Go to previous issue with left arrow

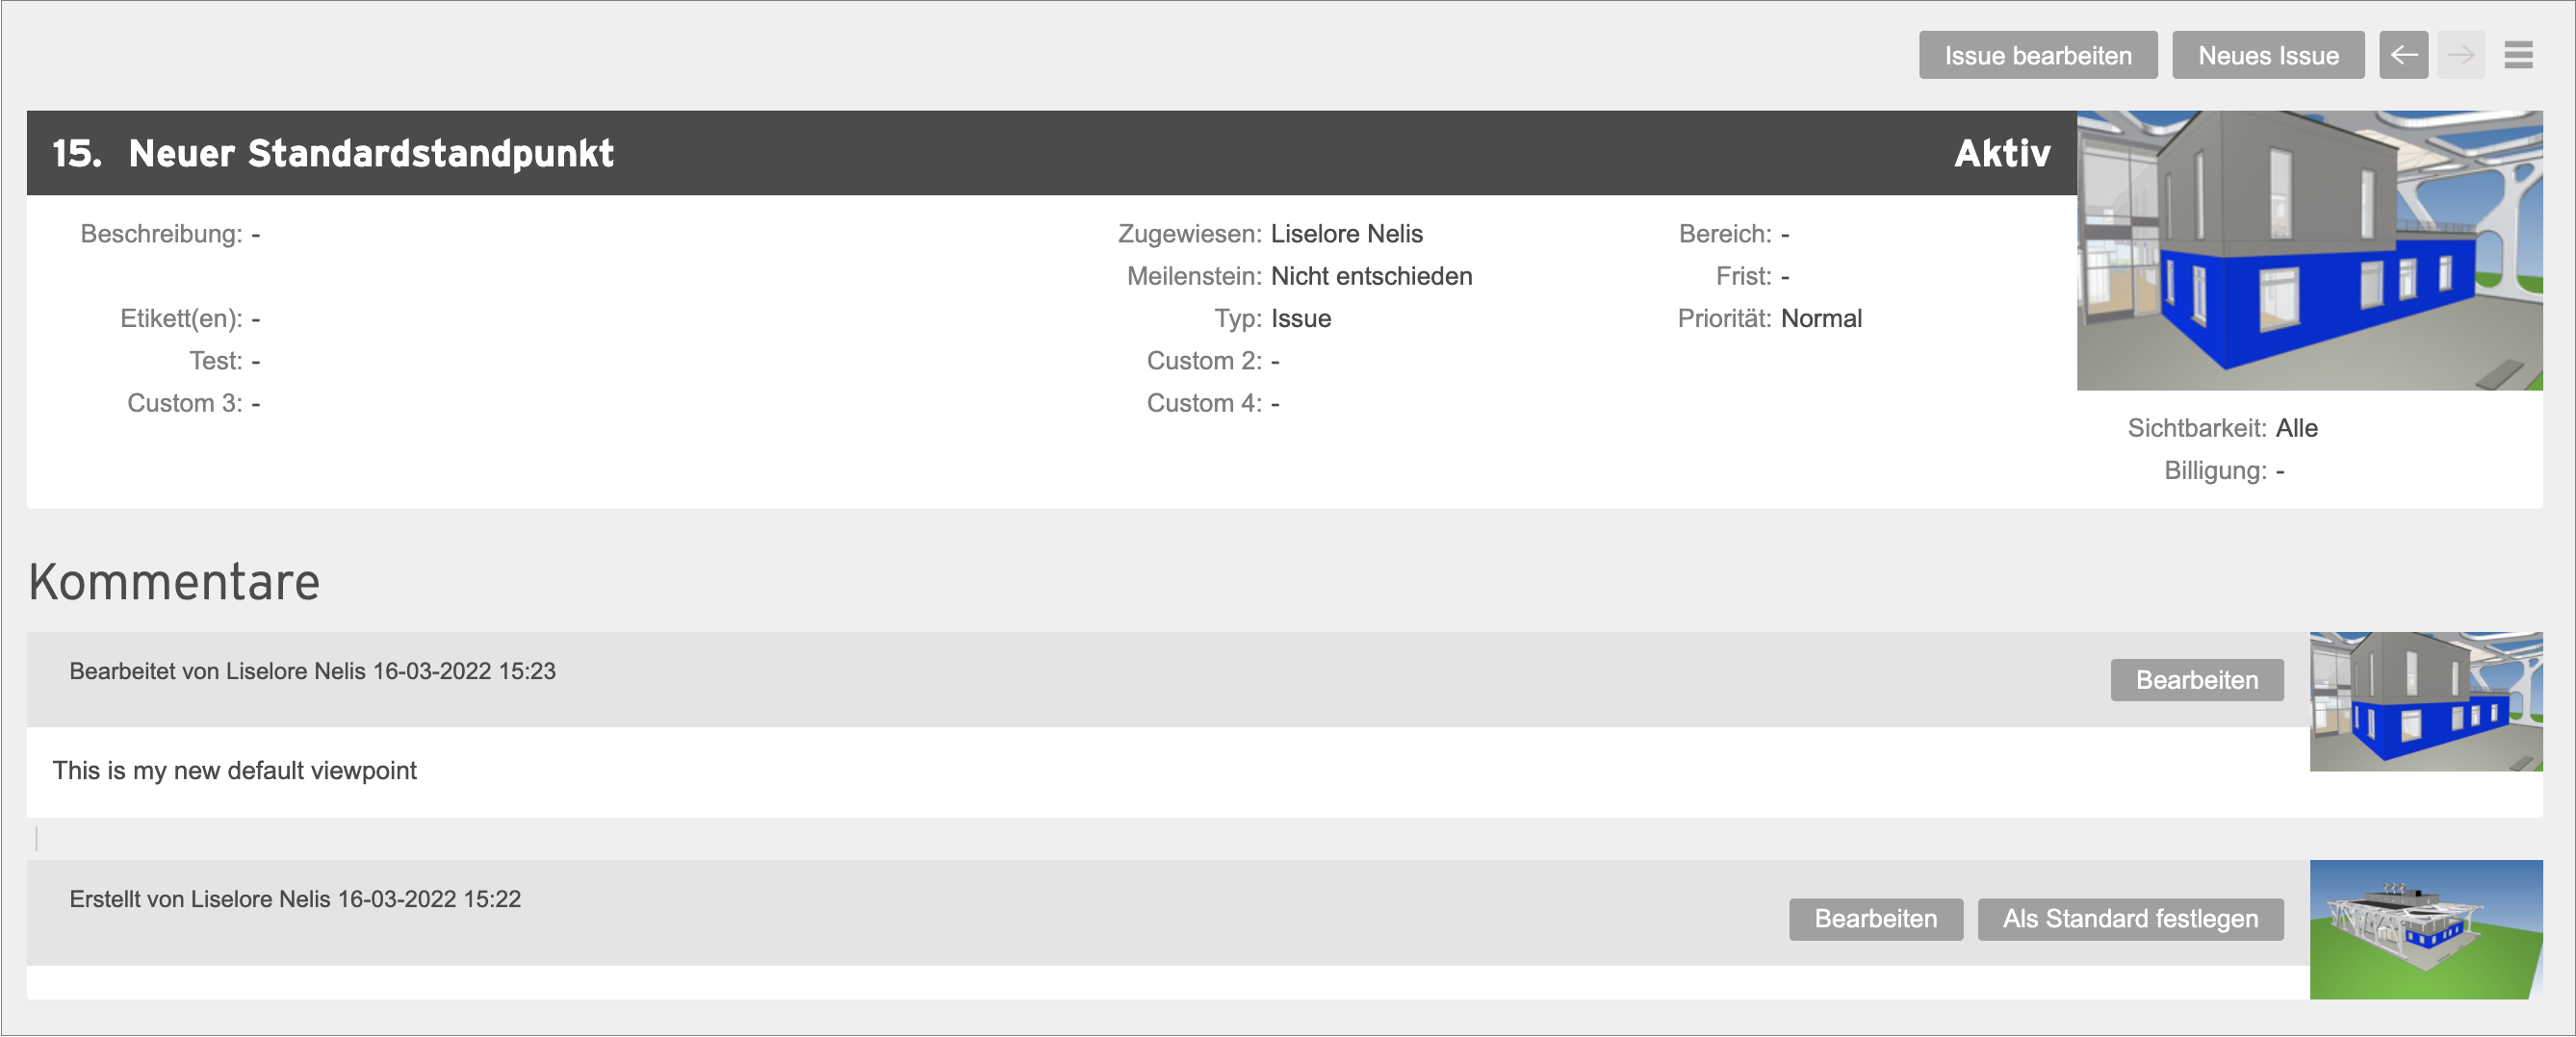click(x=2403, y=55)
